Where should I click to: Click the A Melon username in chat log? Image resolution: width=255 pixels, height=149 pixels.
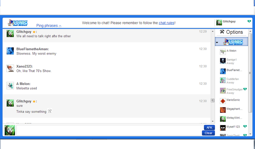tap(24, 84)
